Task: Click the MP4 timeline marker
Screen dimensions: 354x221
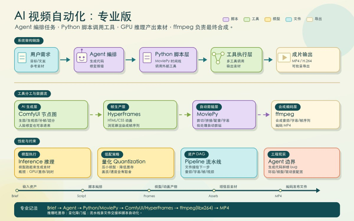Action: pyautogui.click(x=280, y=191)
